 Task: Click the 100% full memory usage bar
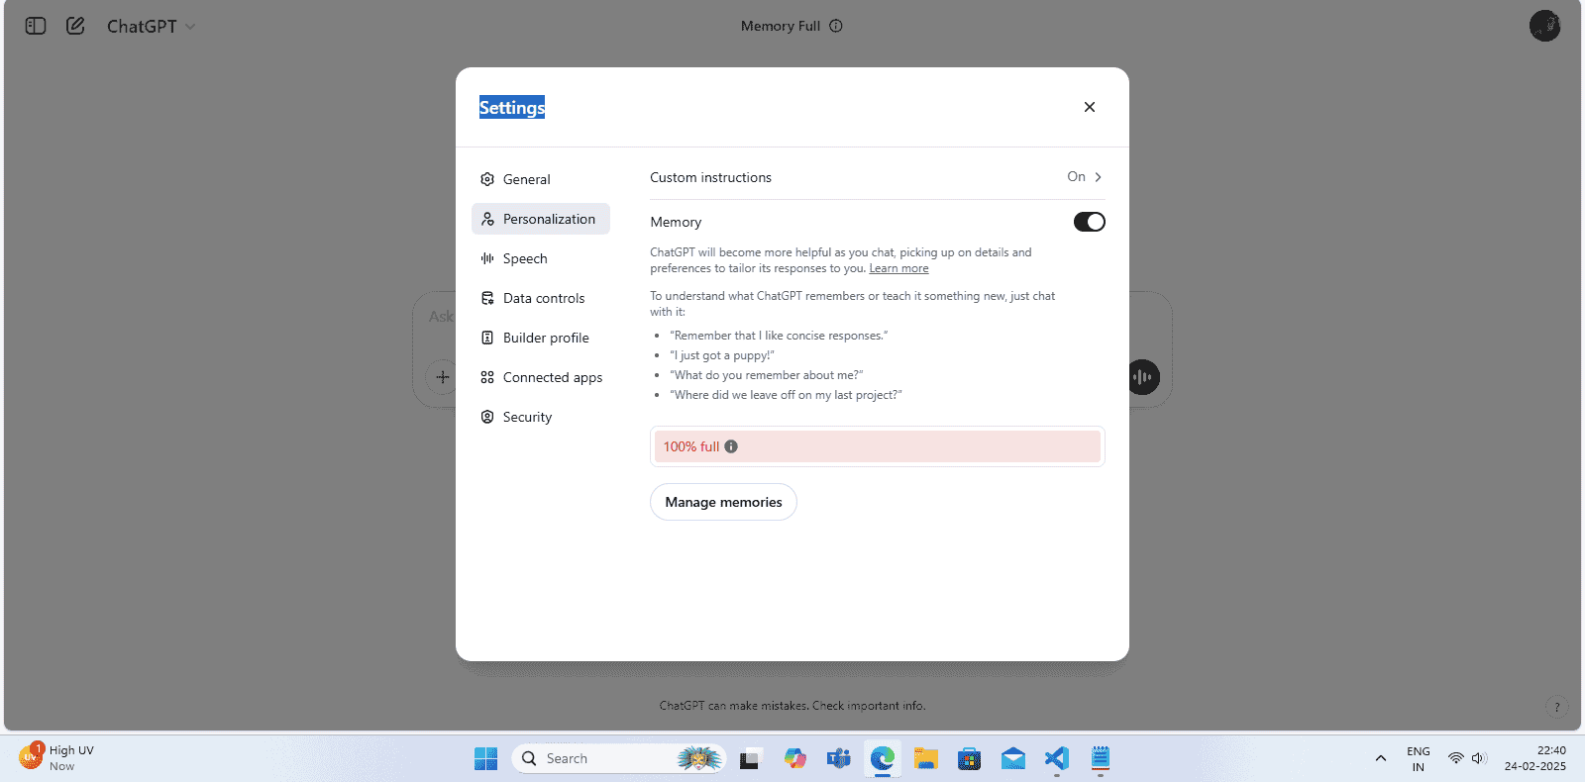878,446
